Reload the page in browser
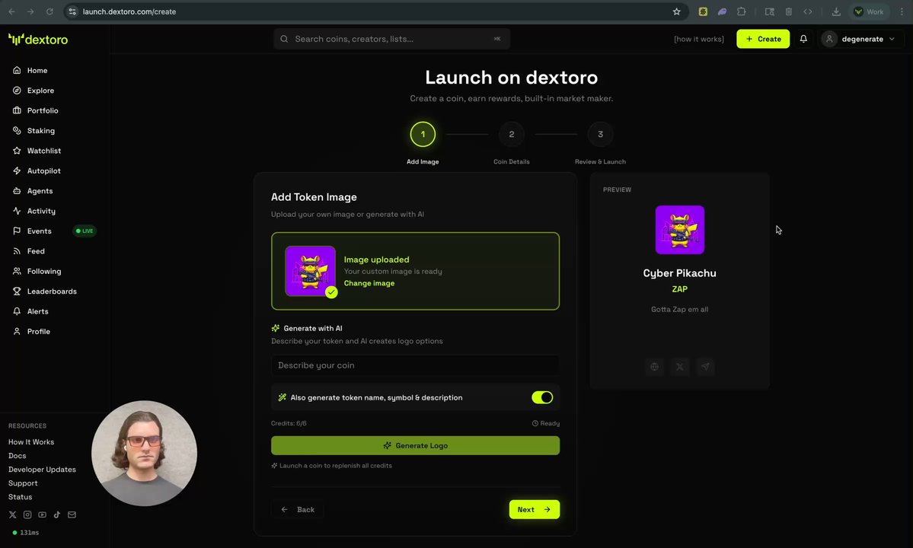This screenshot has height=548, width=913. (x=49, y=11)
